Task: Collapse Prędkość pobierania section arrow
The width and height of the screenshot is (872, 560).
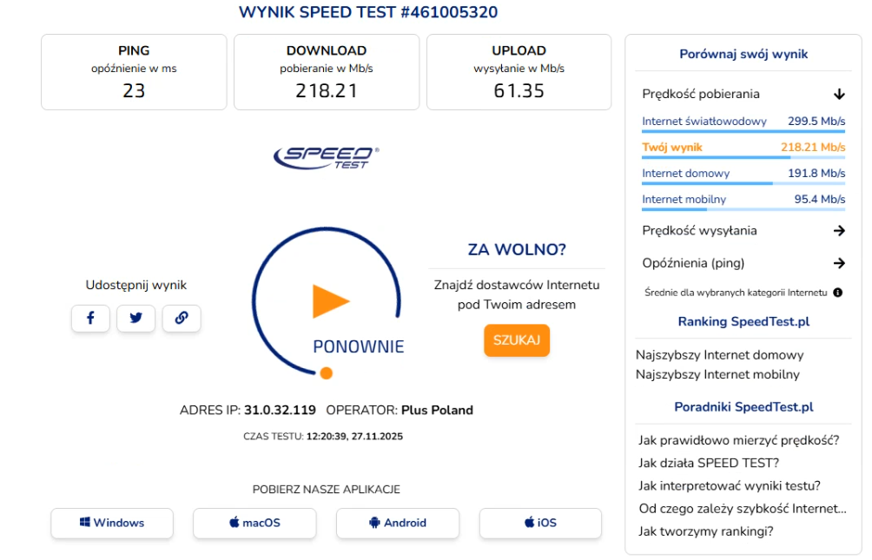Action: (x=839, y=94)
